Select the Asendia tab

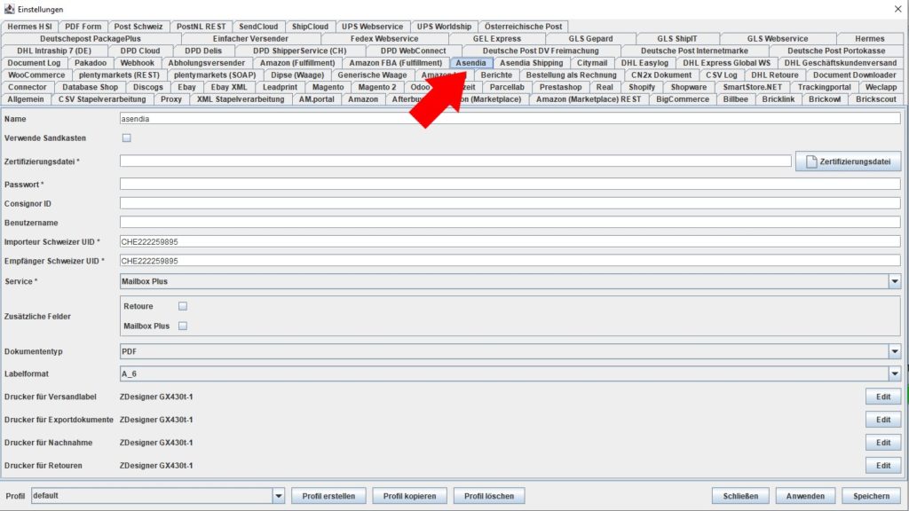470,63
